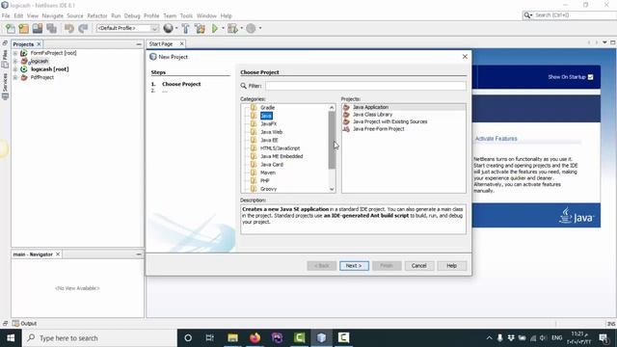Click the Help button in dialog
617x347 pixels.
[452, 266]
